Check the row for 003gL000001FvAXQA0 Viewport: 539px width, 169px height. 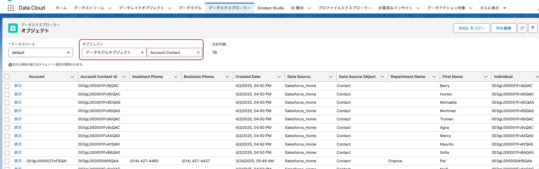tap(7, 136)
